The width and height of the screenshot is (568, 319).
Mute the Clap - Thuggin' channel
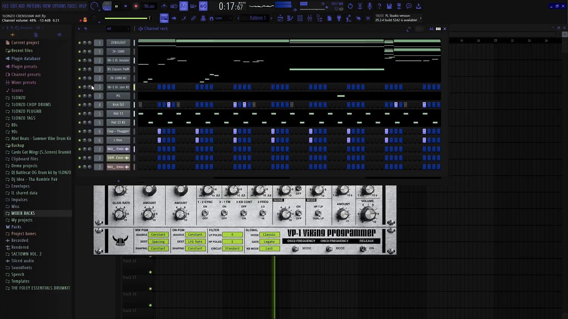pos(79,131)
